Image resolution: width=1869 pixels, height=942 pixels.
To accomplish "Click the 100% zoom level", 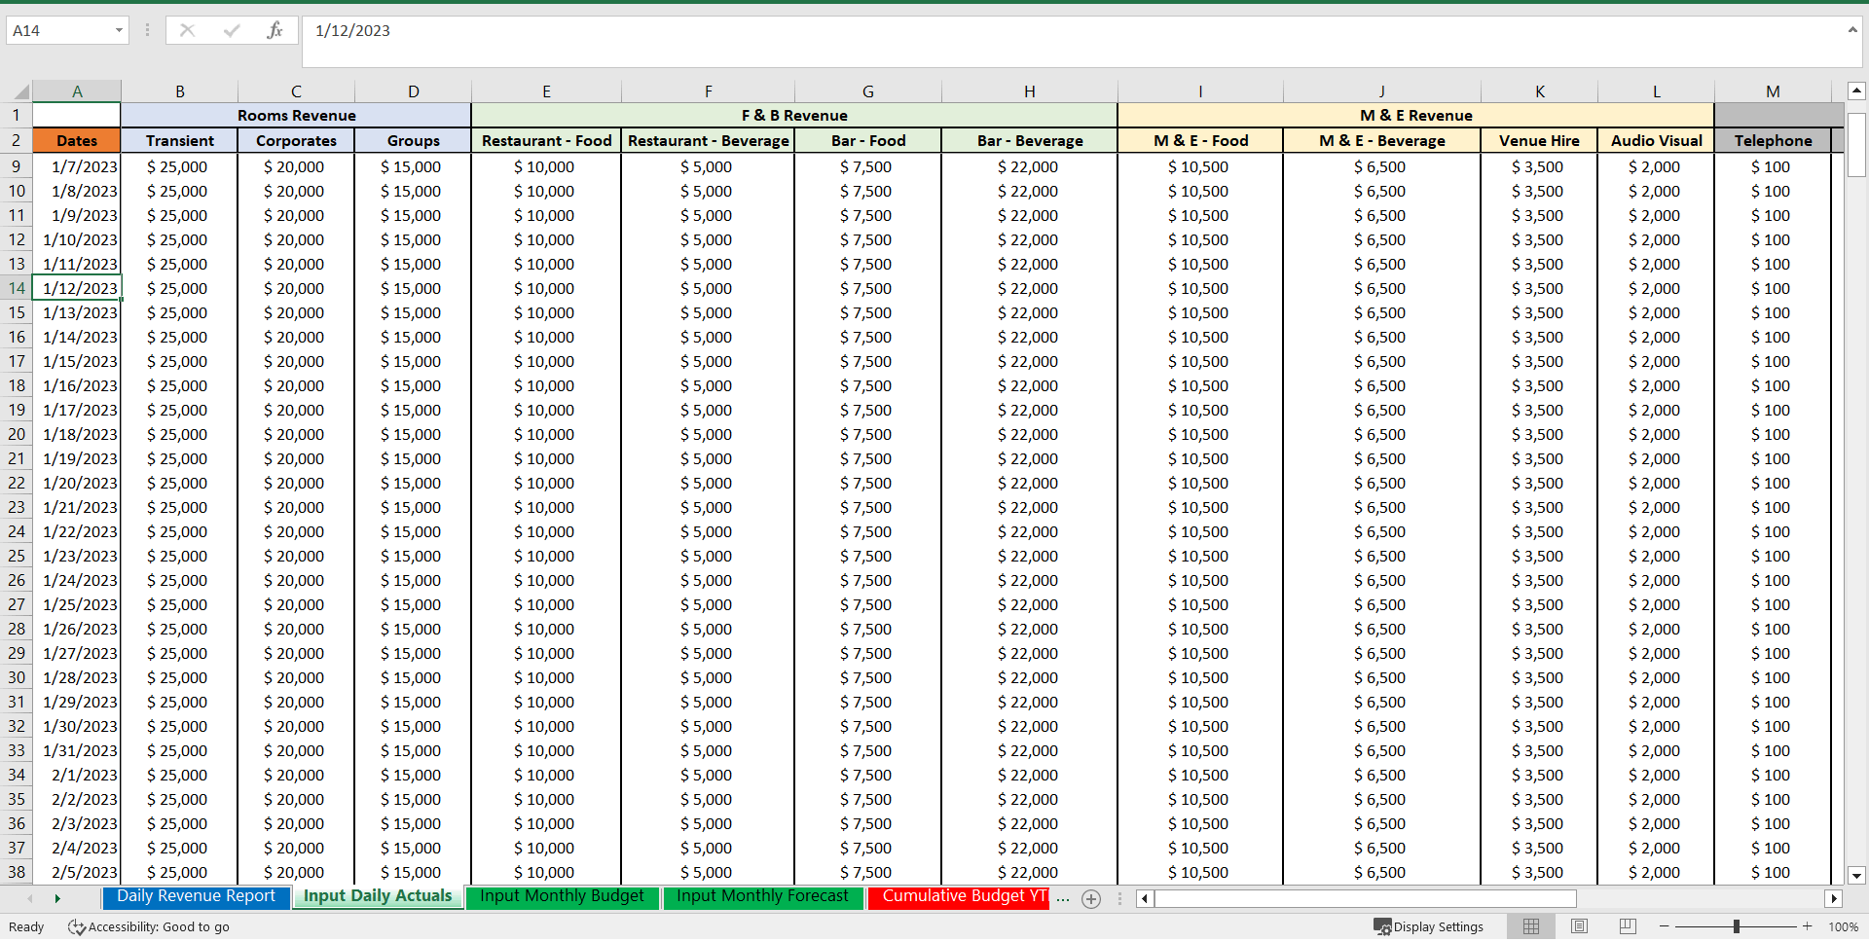I will coord(1844,926).
